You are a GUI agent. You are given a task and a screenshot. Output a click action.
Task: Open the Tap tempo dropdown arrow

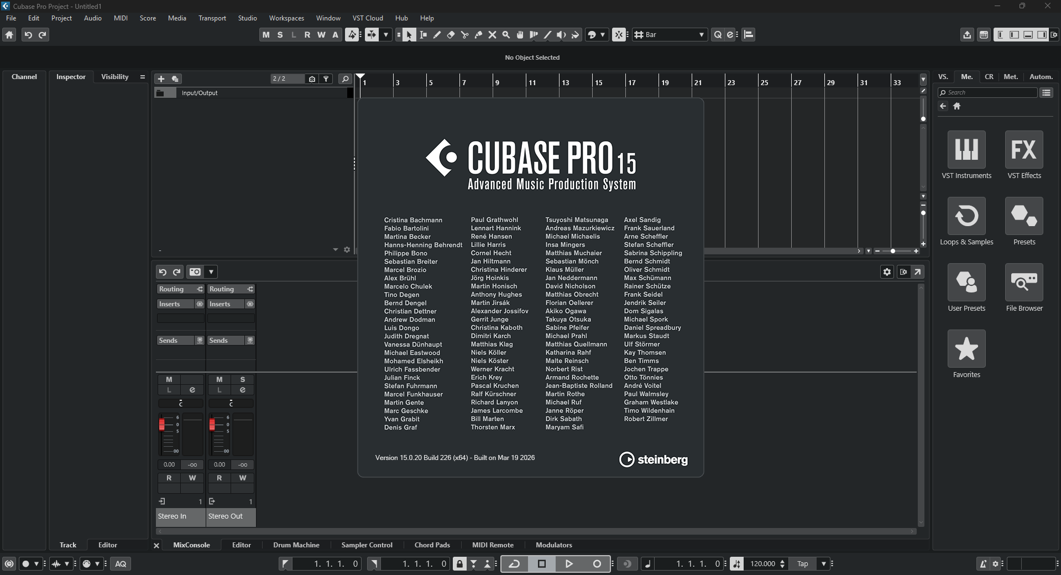click(x=824, y=564)
